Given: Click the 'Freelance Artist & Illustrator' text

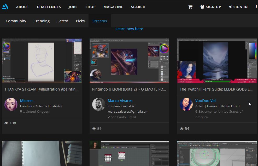Looking at the screenshot, I should (x=41, y=106).
